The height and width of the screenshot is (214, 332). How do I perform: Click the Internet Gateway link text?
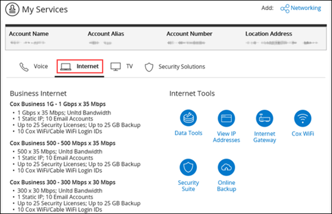tap(264, 137)
